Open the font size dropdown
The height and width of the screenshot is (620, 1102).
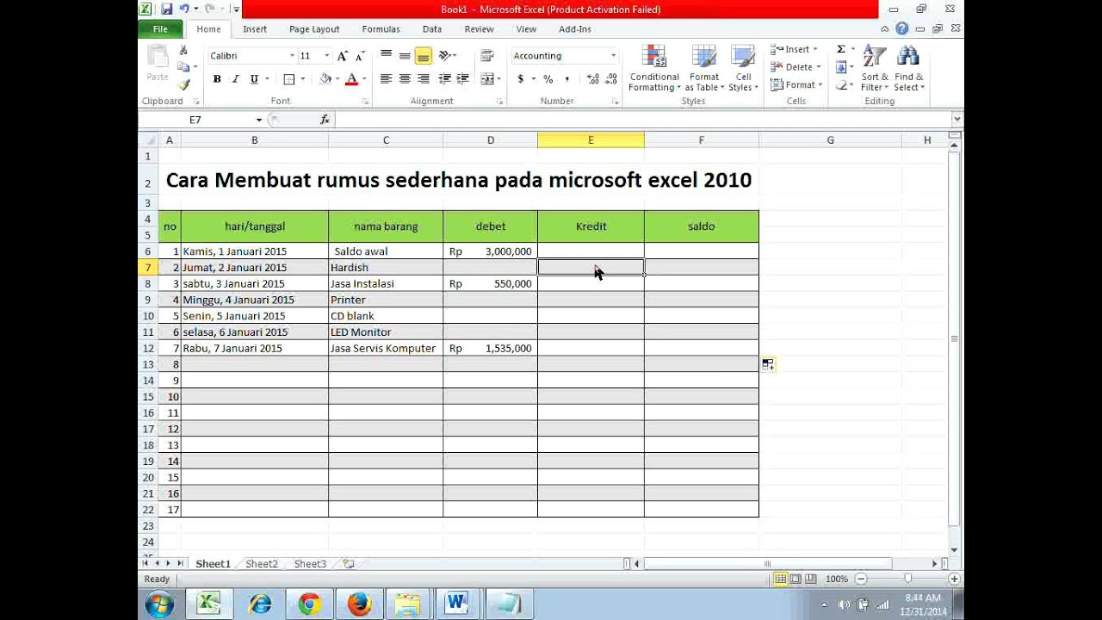point(326,56)
